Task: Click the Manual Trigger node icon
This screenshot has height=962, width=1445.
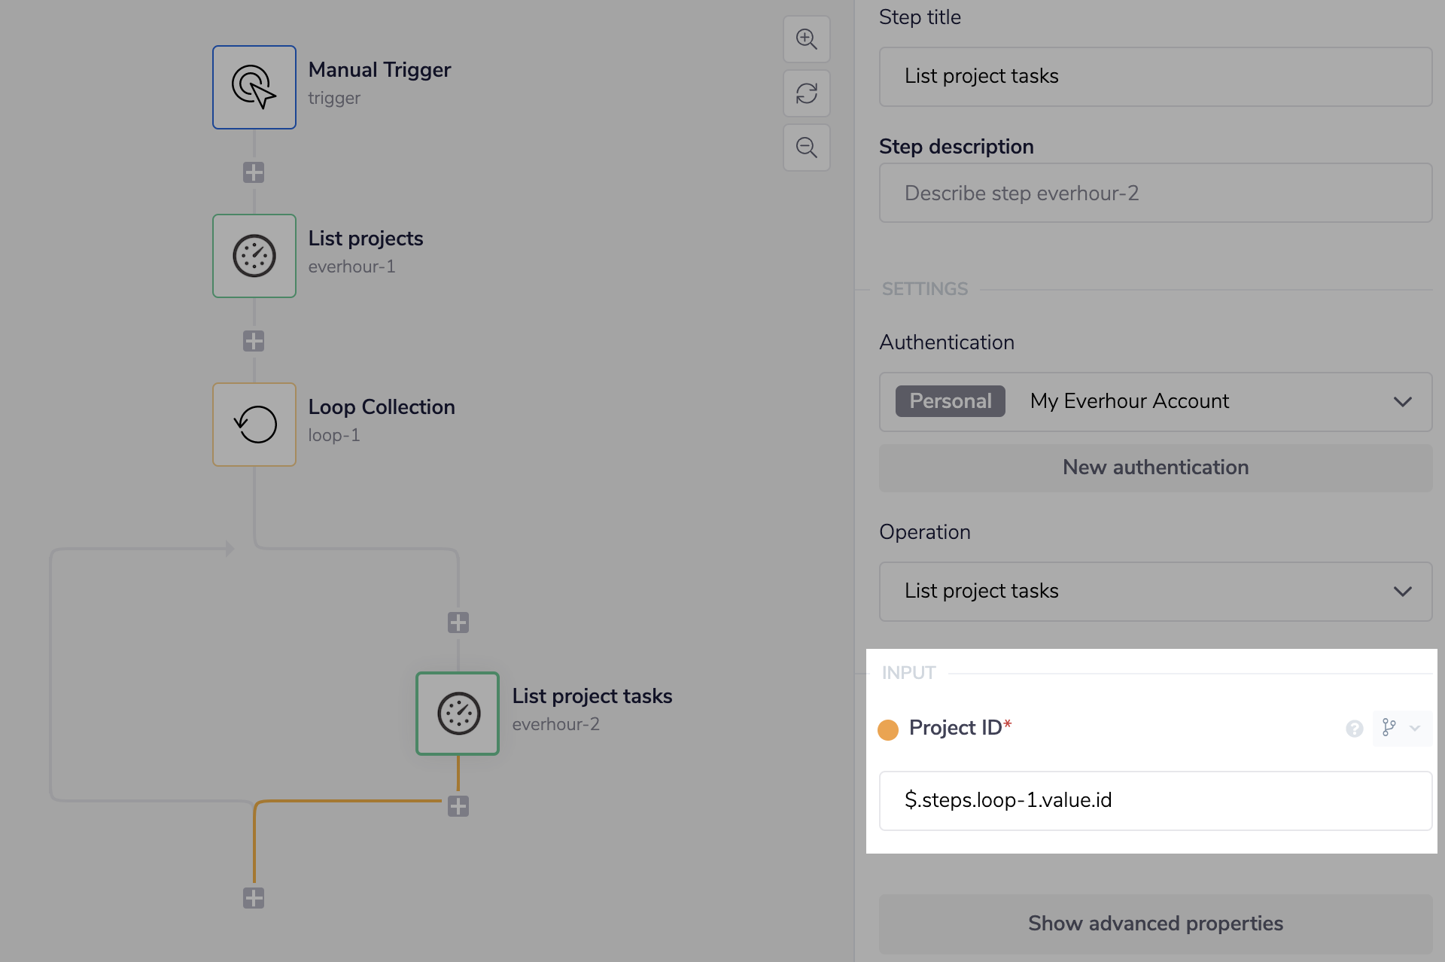Action: pyautogui.click(x=254, y=87)
